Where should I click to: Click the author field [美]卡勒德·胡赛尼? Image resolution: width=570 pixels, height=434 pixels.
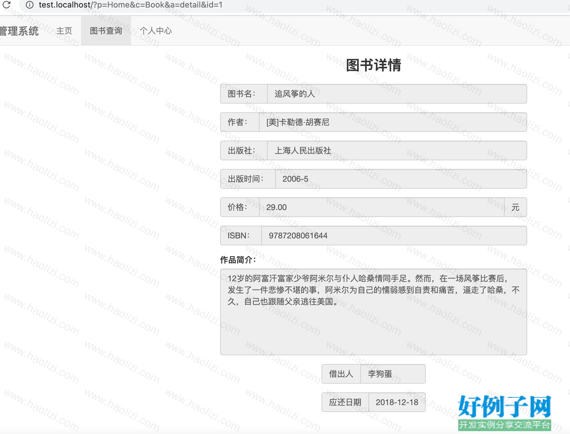click(393, 122)
